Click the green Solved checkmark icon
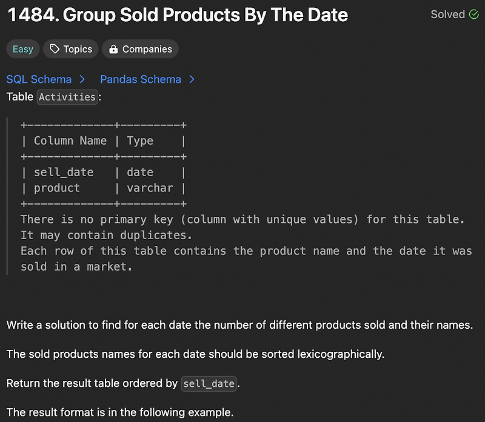The image size is (485, 422). point(473,14)
